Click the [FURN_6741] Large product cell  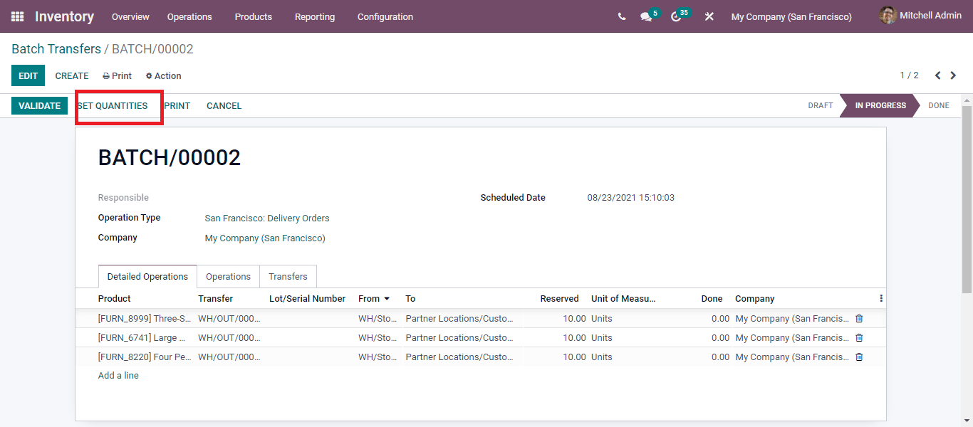[x=142, y=337]
